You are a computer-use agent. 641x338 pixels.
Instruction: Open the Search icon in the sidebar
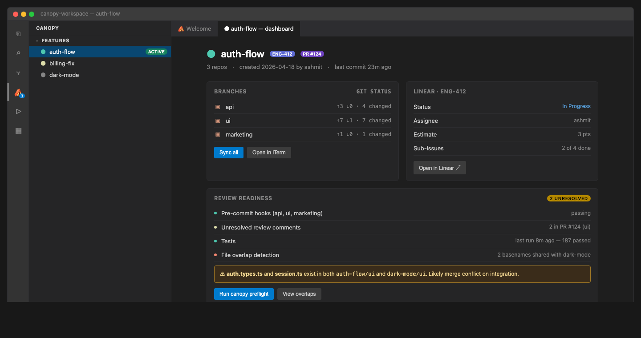[x=18, y=52]
